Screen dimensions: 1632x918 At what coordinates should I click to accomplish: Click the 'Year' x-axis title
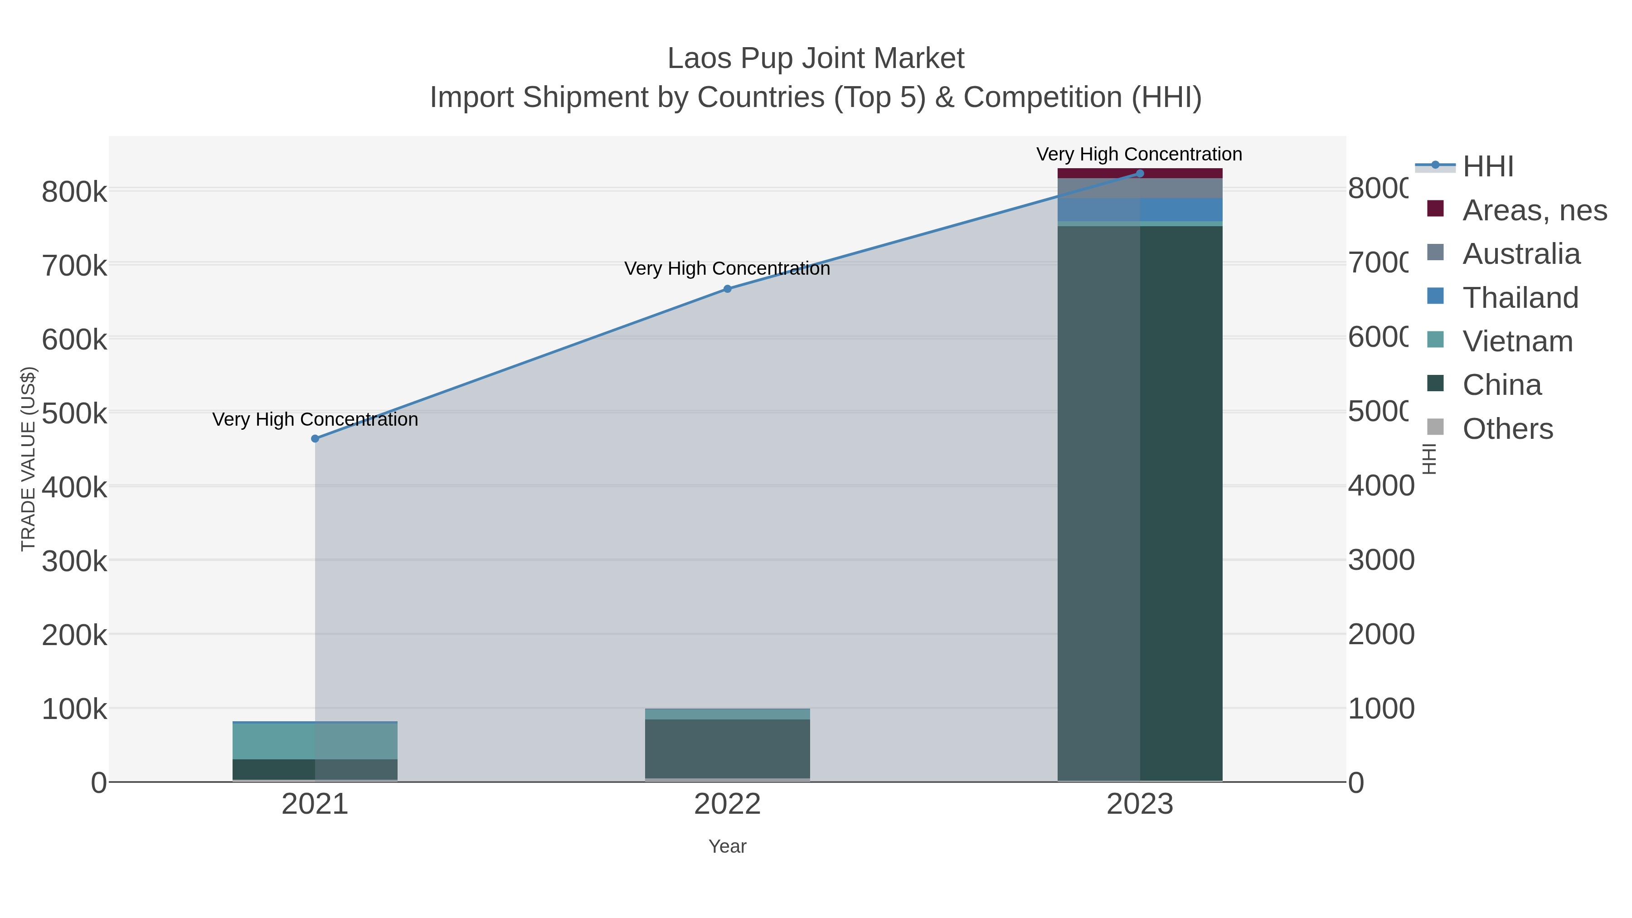727,846
